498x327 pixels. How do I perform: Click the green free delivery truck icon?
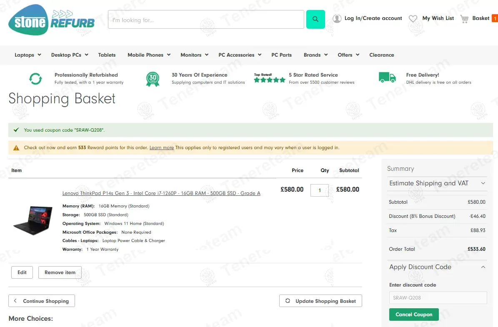click(x=387, y=77)
